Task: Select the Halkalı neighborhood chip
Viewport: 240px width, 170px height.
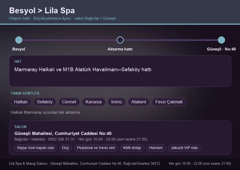Action: tap(21, 102)
